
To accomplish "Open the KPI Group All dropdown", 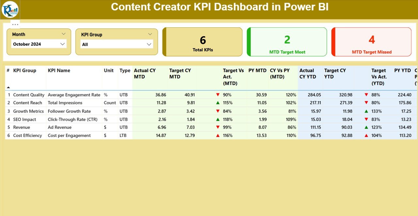I will pos(117,44).
